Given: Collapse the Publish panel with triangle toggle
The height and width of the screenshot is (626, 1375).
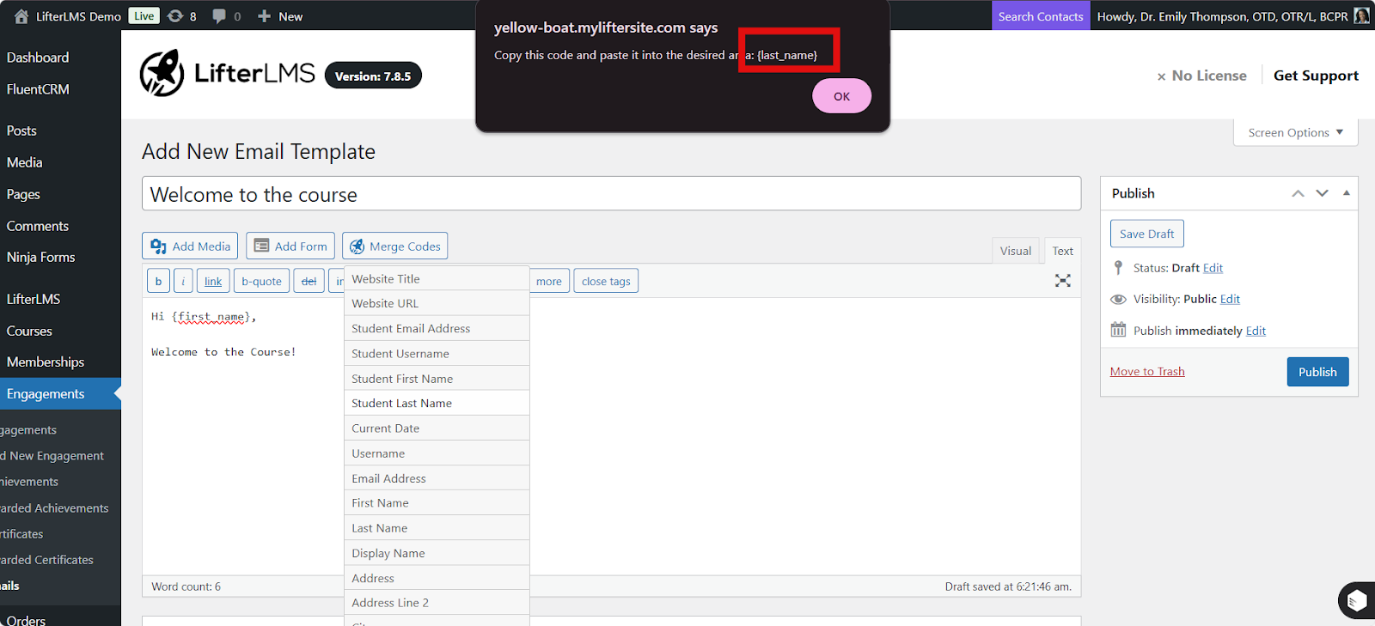Looking at the screenshot, I should tap(1347, 193).
